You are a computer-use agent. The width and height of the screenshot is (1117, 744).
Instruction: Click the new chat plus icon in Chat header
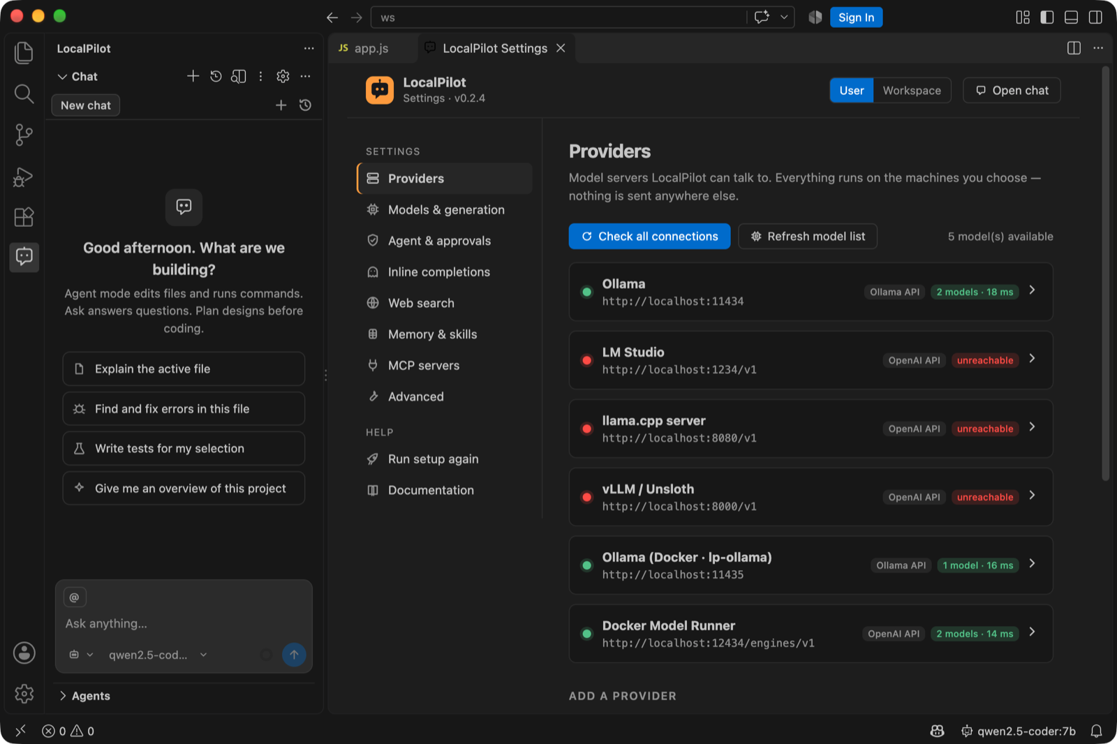[x=193, y=76]
